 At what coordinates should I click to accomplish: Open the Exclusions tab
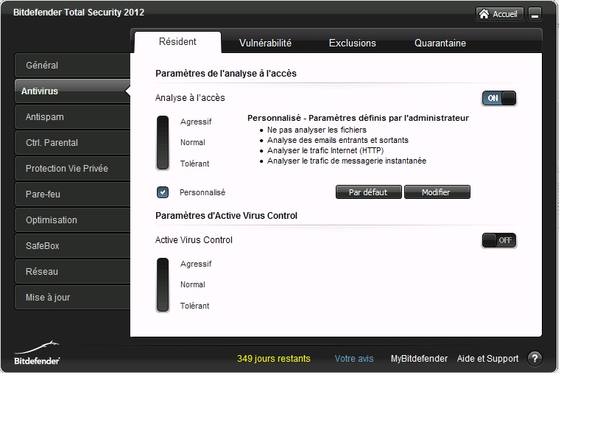tap(353, 43)
